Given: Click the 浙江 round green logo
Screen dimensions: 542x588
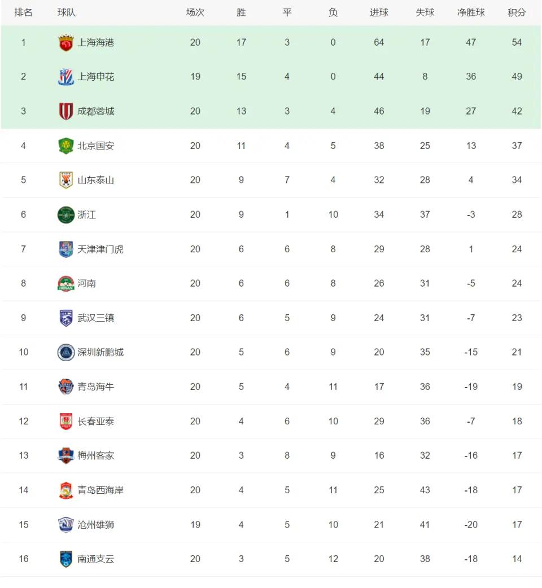Looking at the screenshot, I should [66, 215].
